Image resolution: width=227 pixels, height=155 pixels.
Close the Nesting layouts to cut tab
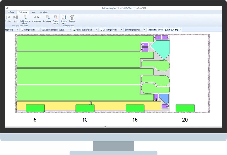click(x=97, y=30)
